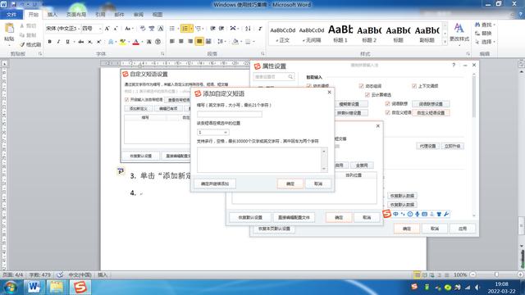Switch to the 页面布局 ribbon tab
This screenshot has width=525, height=295.
coord(76,15)
